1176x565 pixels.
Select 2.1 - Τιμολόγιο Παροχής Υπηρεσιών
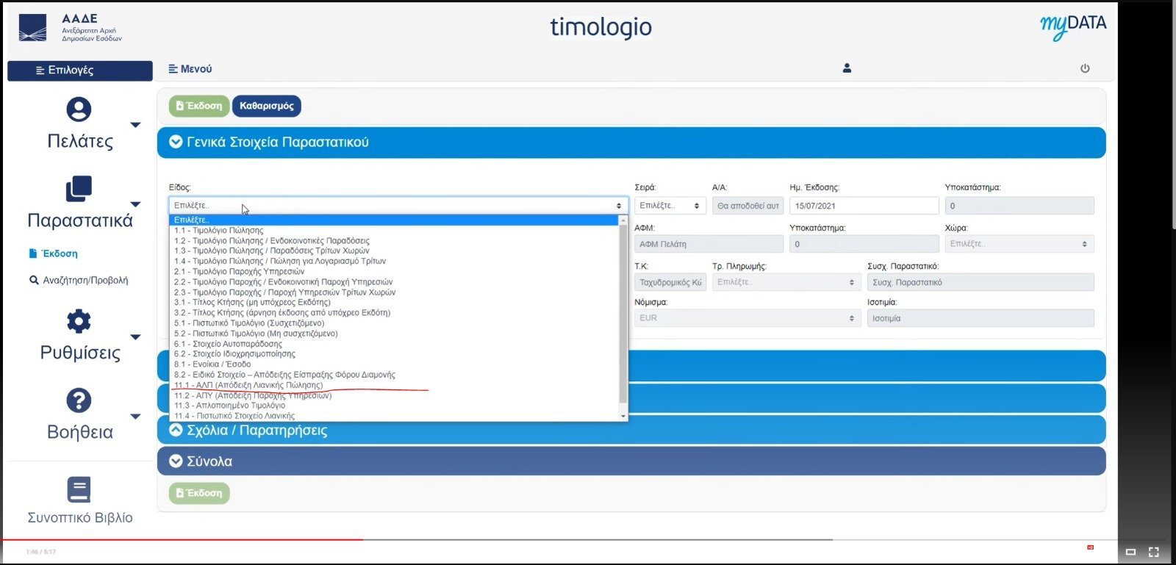(x=395, y=271)
